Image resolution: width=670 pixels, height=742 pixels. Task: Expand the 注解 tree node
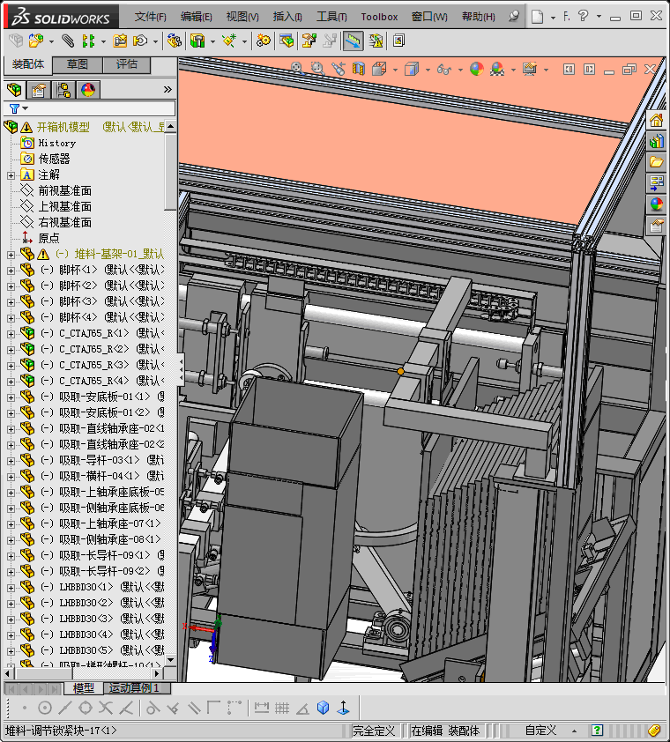pos(11,174)
